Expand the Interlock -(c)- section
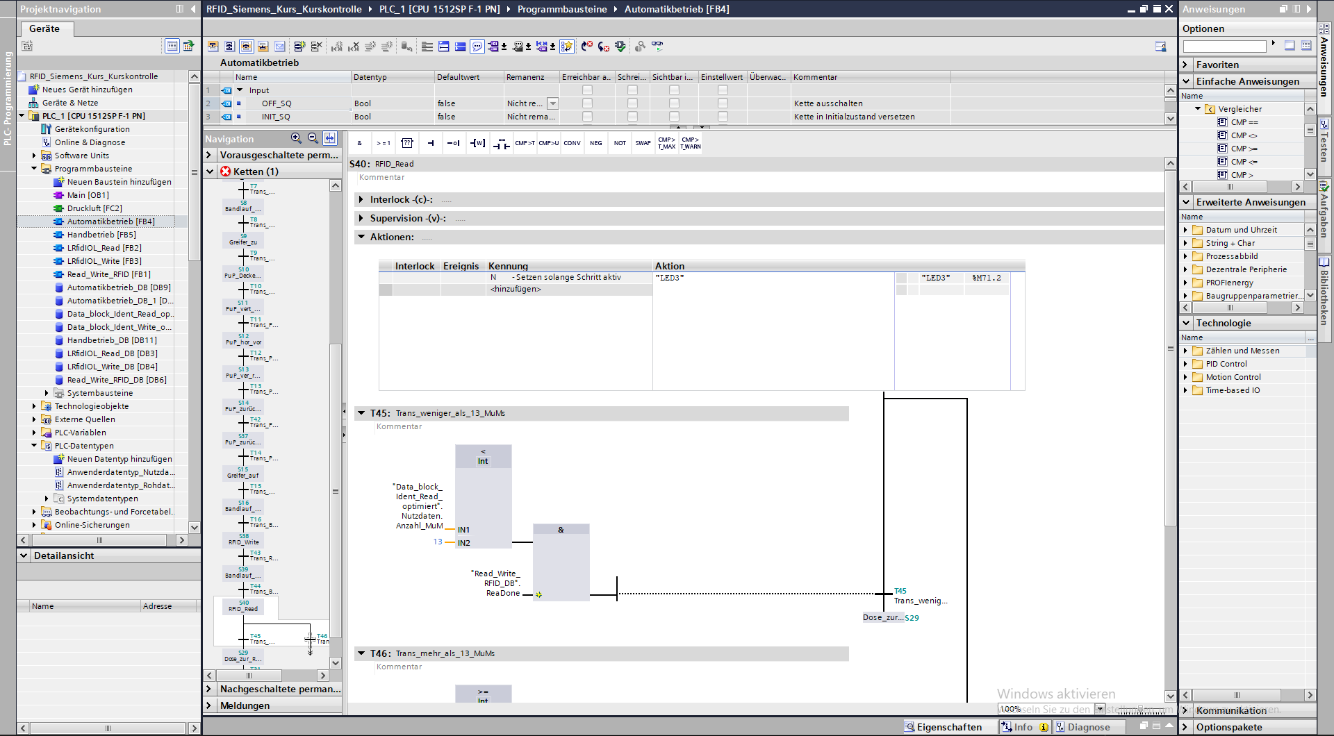1334x736 pixels. 361,200
